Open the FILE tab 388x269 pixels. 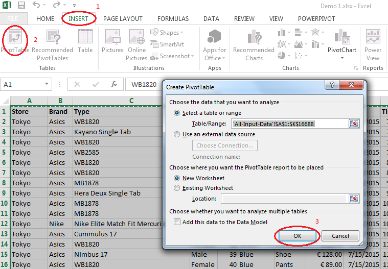13,19
